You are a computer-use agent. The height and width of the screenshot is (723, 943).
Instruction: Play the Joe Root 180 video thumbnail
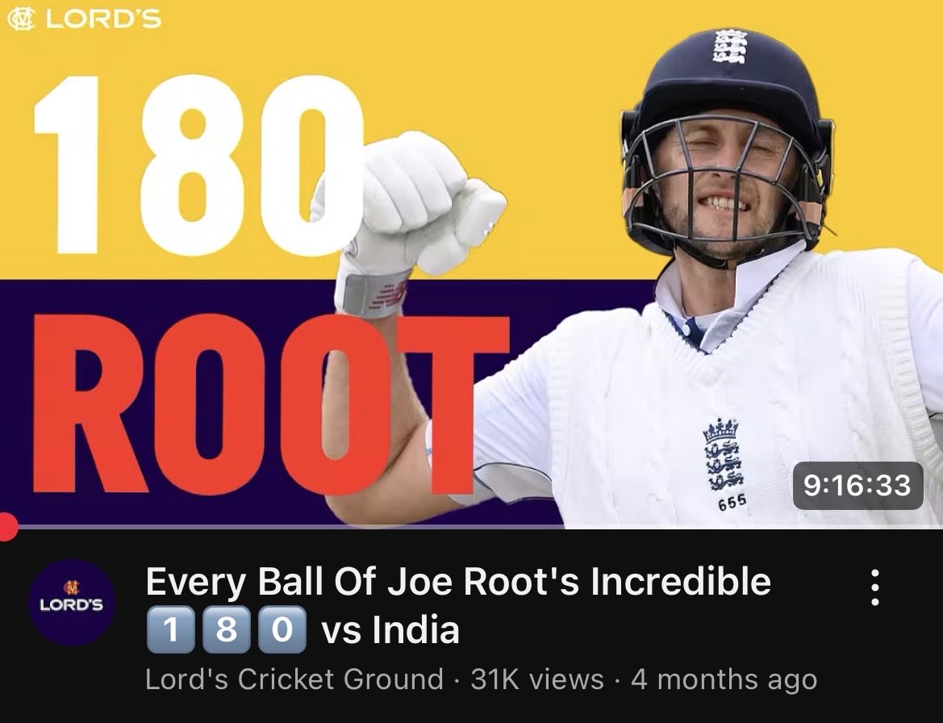(471, 264)
